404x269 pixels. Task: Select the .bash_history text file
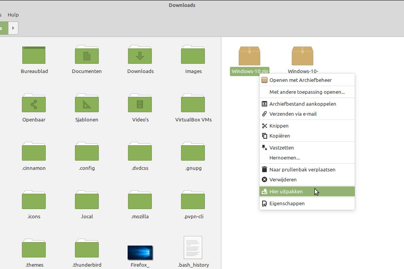coord(193,248)
